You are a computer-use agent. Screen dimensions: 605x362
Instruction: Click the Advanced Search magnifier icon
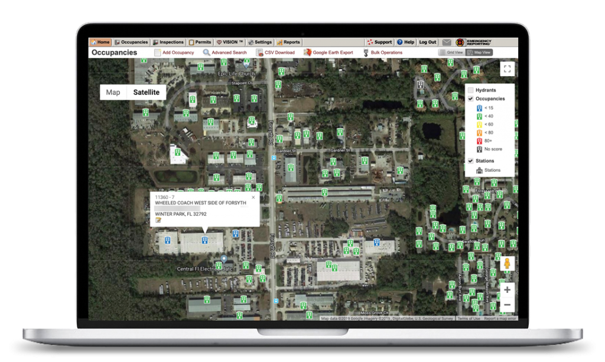[x=206, y=53]
